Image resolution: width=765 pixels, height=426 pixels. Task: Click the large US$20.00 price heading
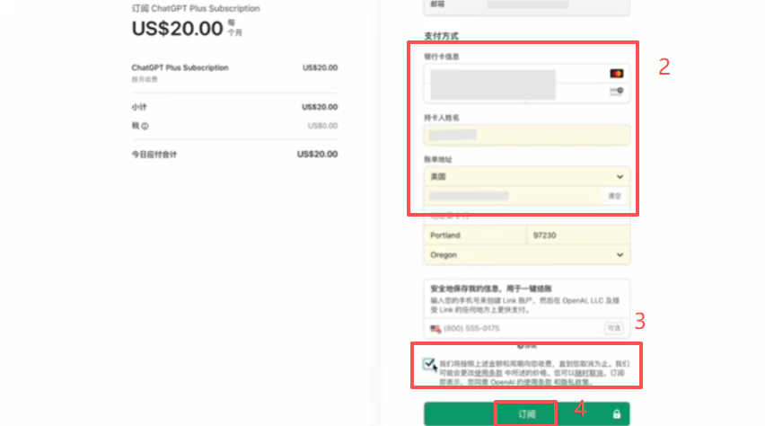(178, 29)
